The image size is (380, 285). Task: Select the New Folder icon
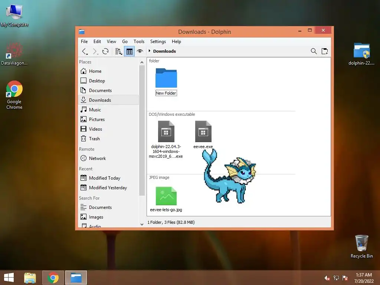166,78
